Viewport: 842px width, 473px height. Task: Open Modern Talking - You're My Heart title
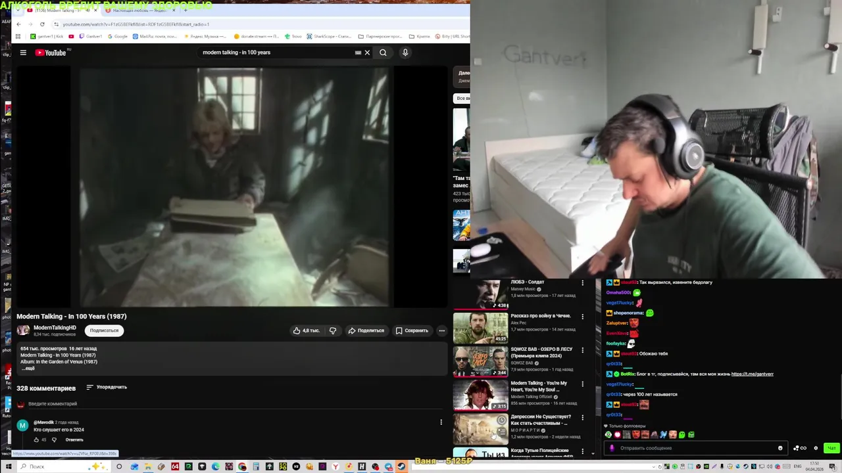pyautogui.click(x=539, y=386)
